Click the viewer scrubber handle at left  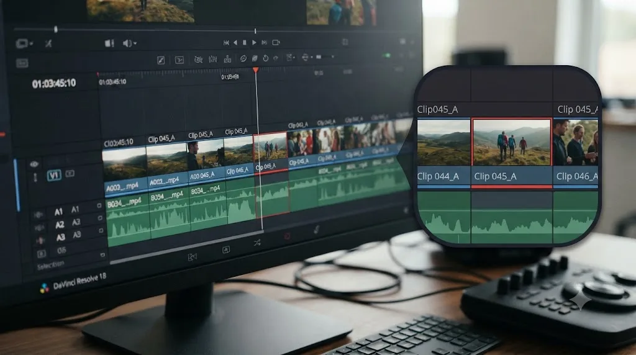point(55,29)
